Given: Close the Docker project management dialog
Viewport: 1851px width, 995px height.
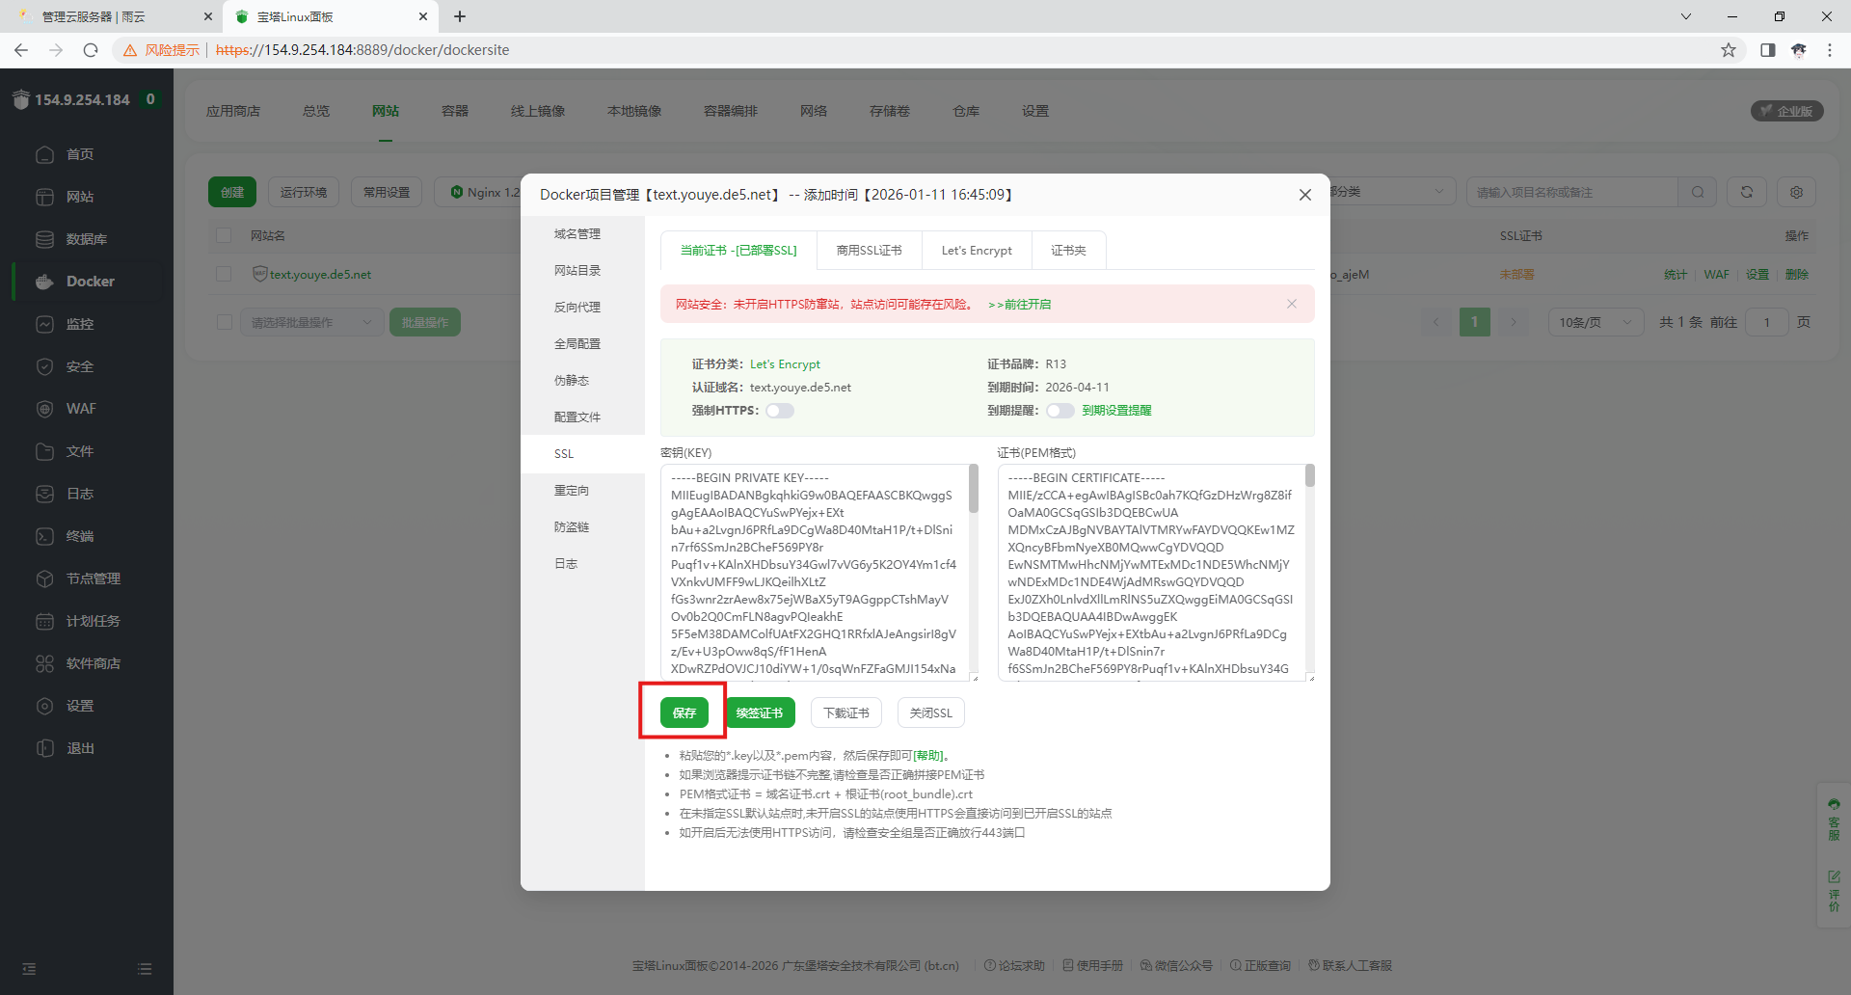Looking at the screenshot, I should click(1304, 195).
